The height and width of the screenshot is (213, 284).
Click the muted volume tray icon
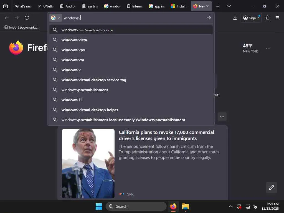pyautogui.click(x=255, y=206)
